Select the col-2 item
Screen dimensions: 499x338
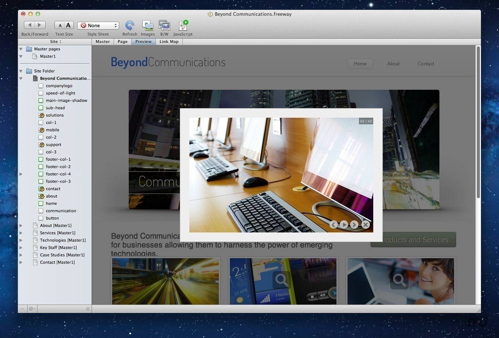click(x=51, y=137)
